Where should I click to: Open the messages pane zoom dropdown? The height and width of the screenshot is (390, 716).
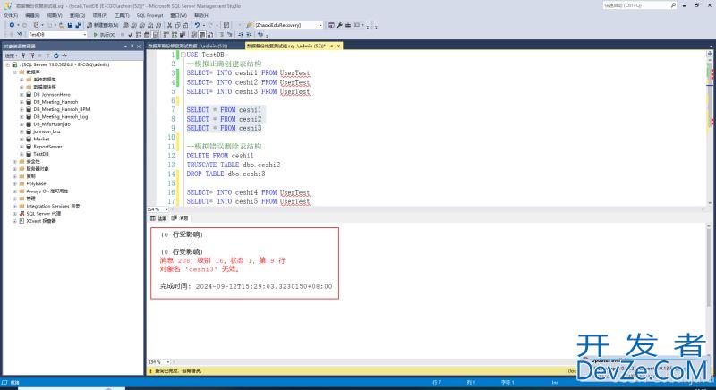[167, 362]
